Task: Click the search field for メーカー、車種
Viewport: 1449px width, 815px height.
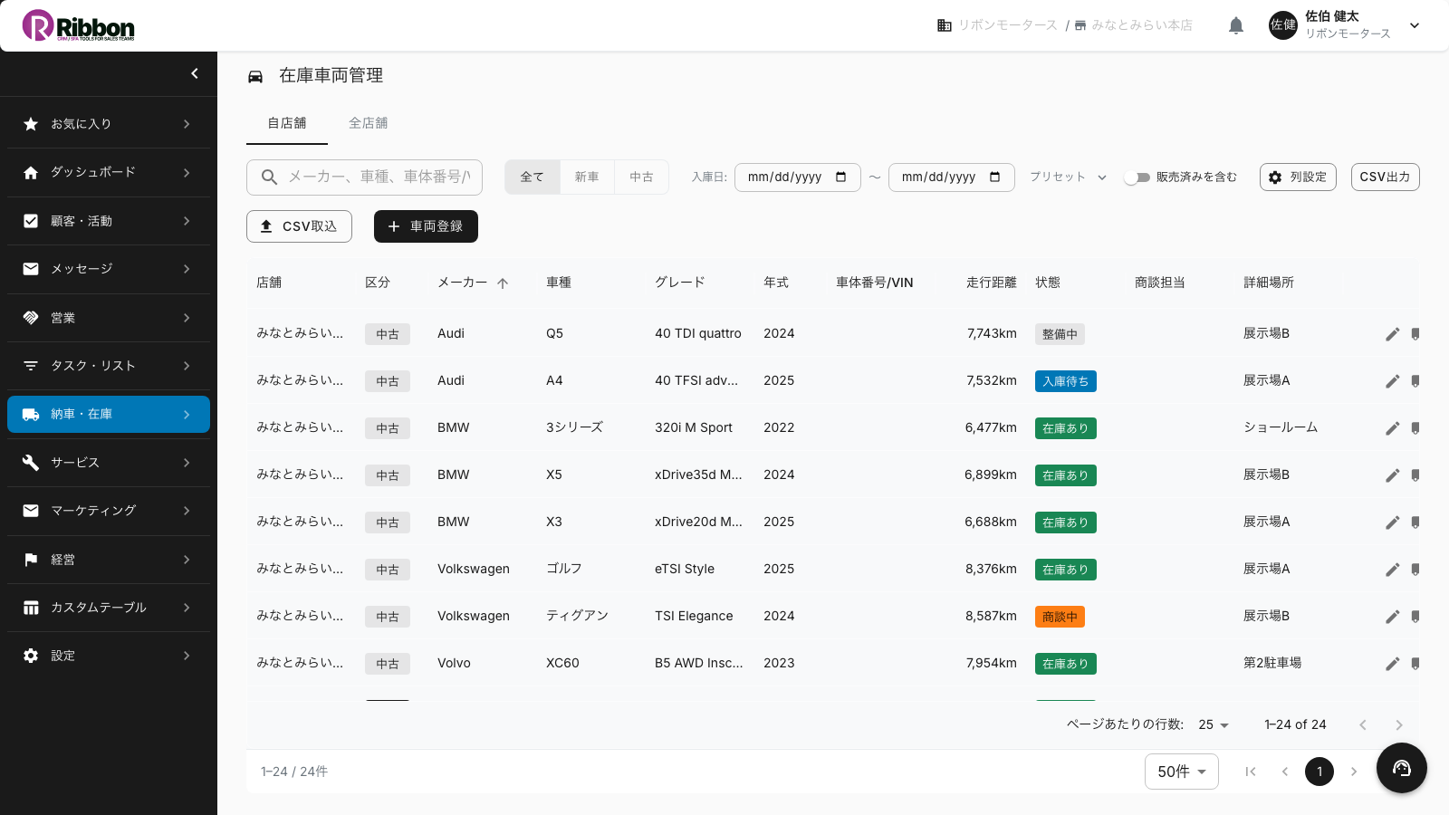Action: coord(364,177)
